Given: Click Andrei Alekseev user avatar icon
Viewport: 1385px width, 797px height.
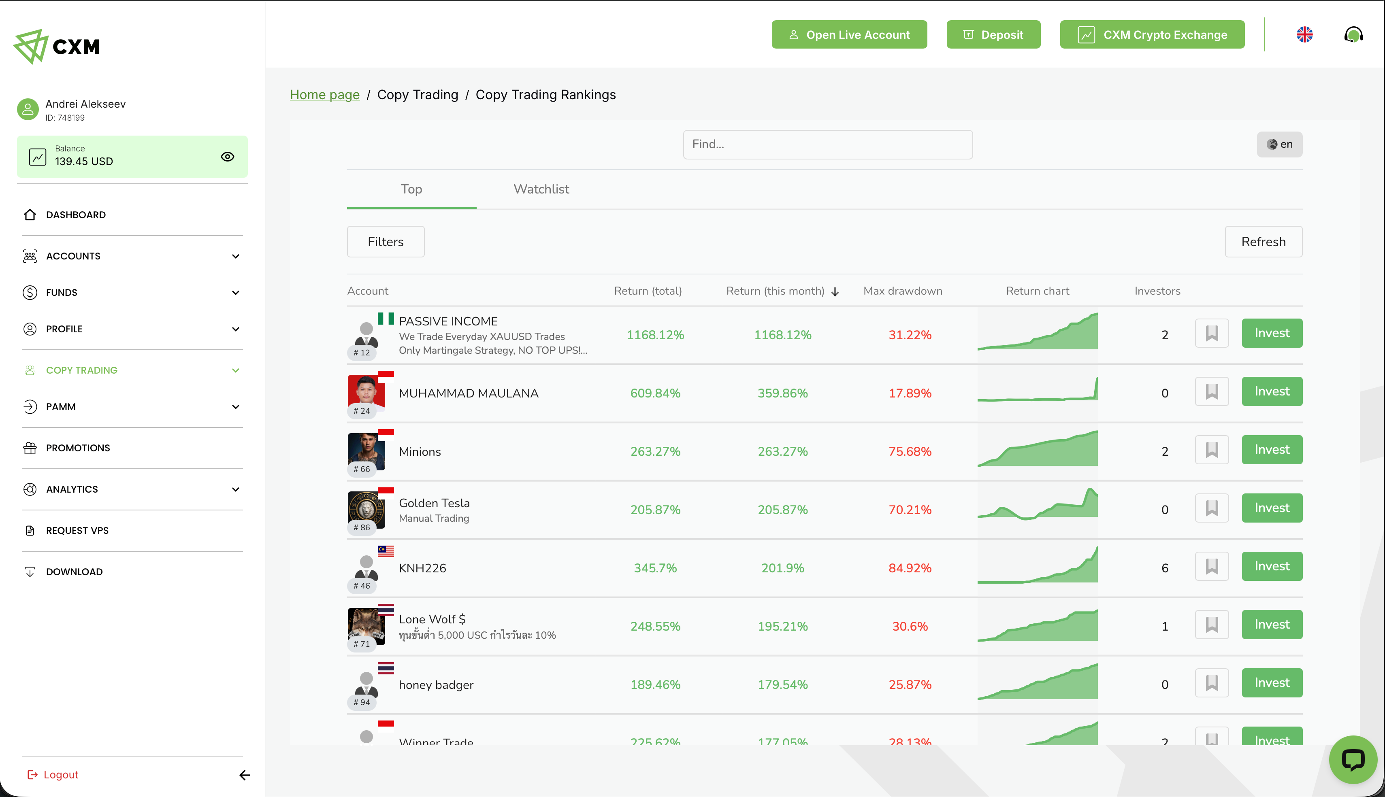Looking at the screenshot, I should tap(28, 109).
